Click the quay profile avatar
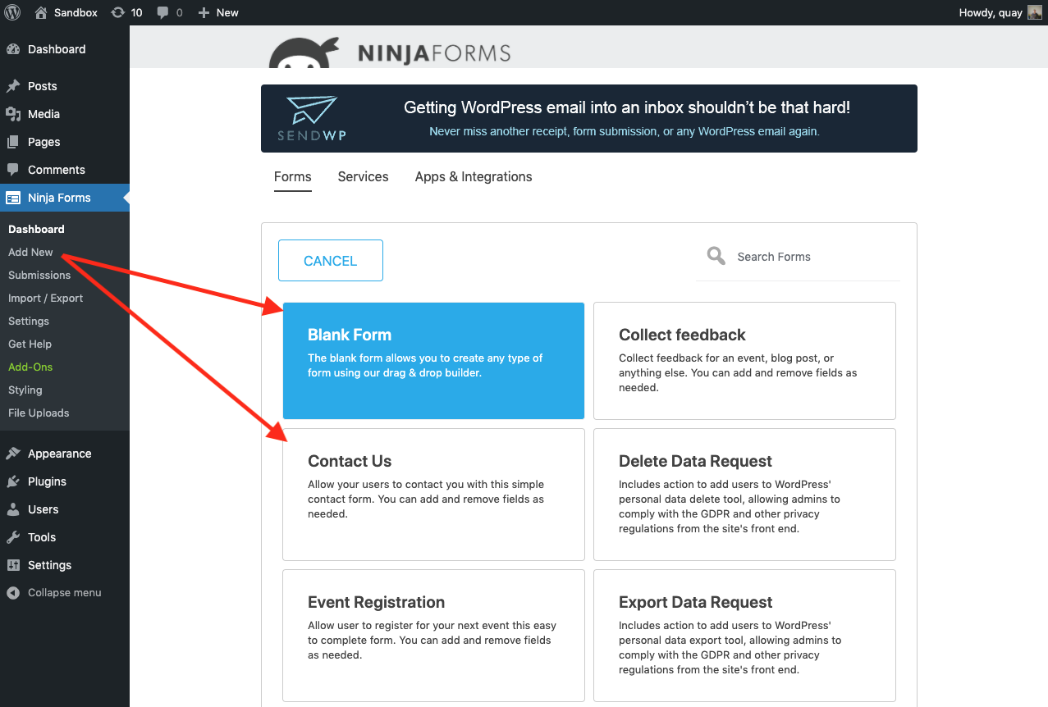Screen dimensions: 1048x707 [1036, 12]
